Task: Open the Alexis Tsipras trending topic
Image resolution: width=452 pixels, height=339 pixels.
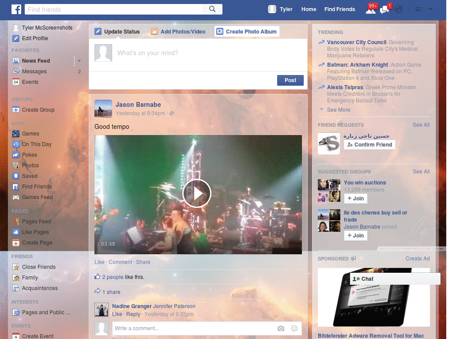Action: click(345, 87)
